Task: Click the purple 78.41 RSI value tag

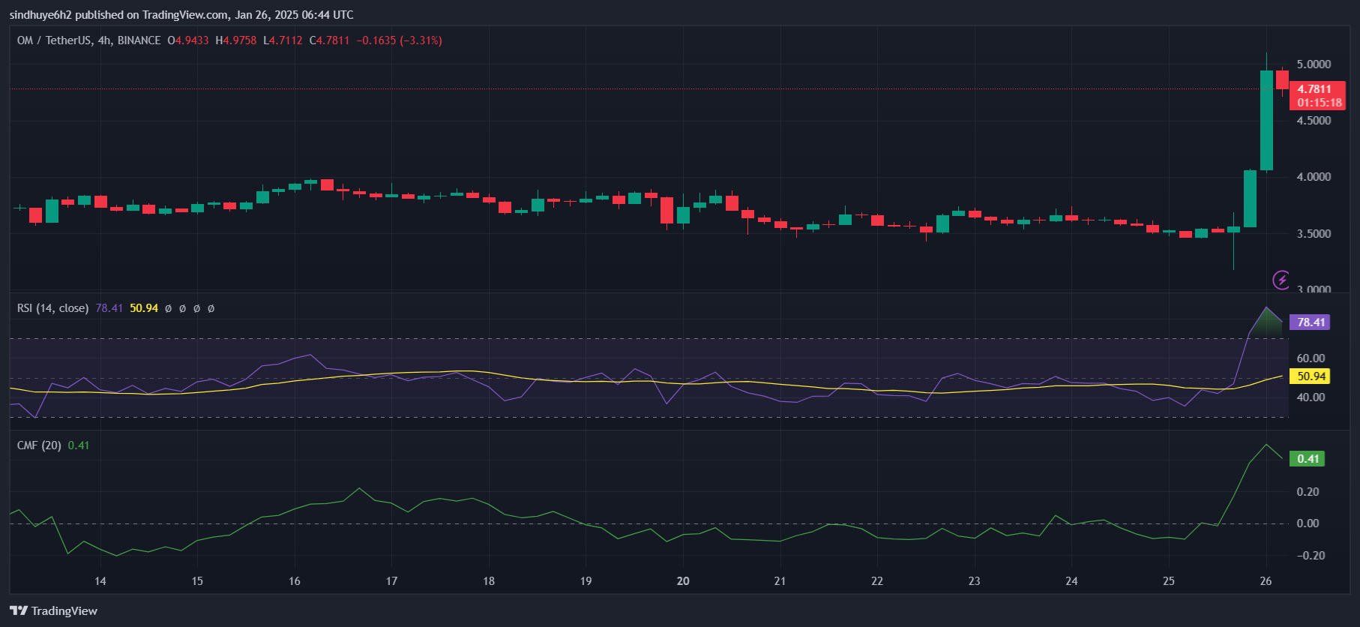Action: [x=1310, y=322]
